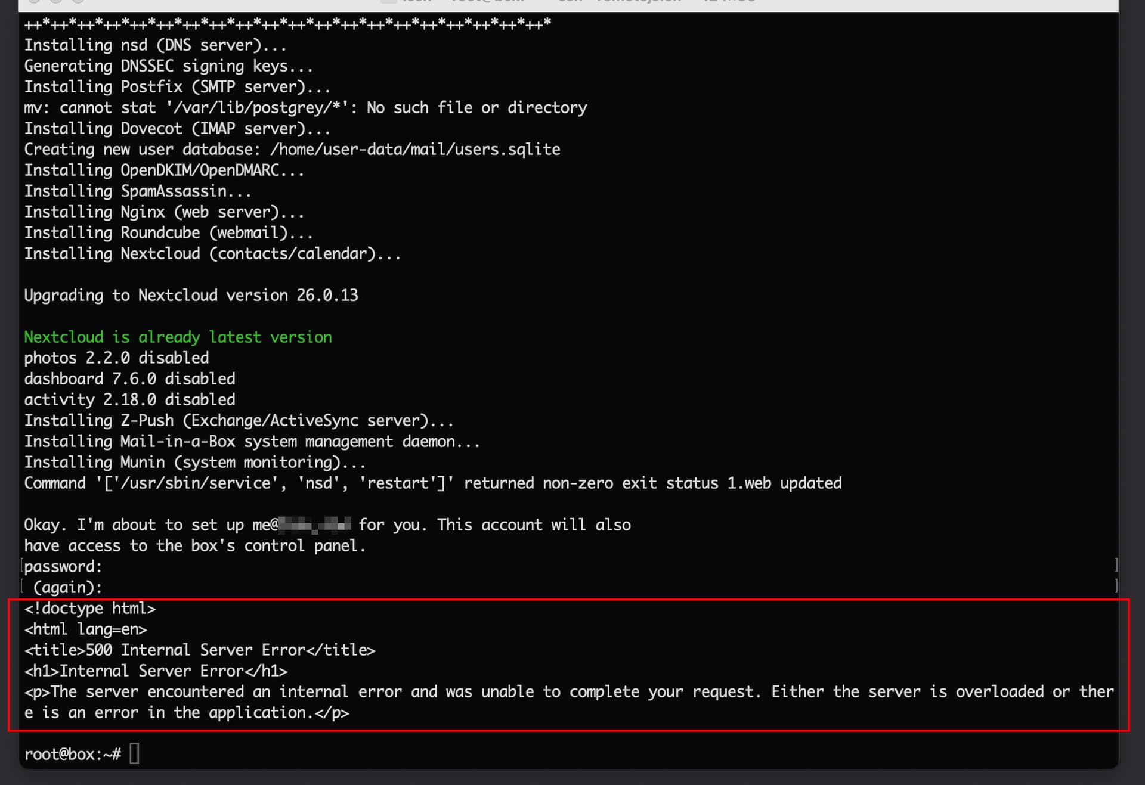Click the postgrey 'No such file' error line
1145x785 pixels.
point(305,108)
